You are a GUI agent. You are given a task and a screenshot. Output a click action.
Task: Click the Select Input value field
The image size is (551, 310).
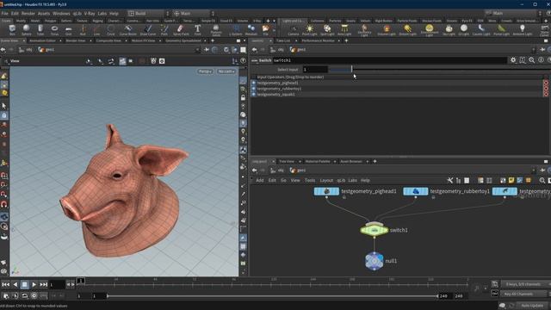click(315, 70)
